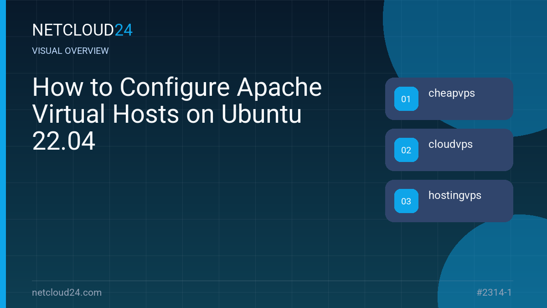Screen dimensions: 547x308
Task: Click the #2314-1 reference number
Action: pyautogui.click(x=494, y=292)
